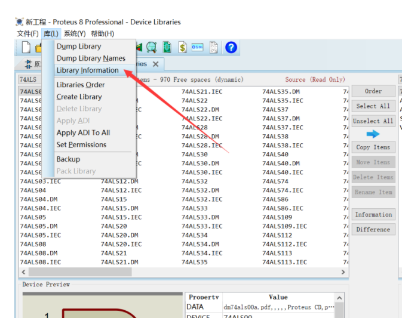
Task: Select 74ALS35 in device list
Action: 195,262
